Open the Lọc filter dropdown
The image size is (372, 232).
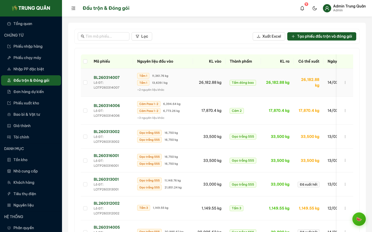(x=142, y=36)
